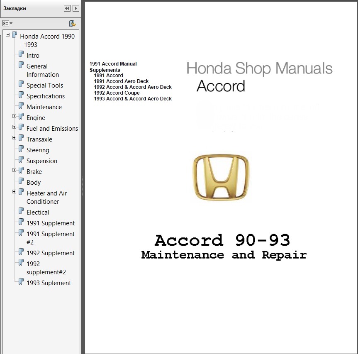Open the Brake bookmark label
Screen dimensions: 358x354
34,172
